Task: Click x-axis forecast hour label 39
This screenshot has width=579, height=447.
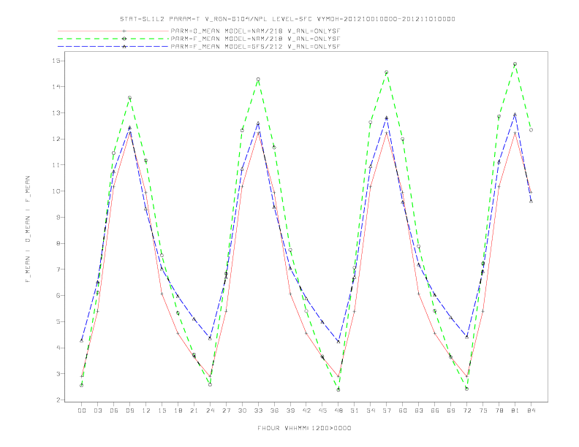Action: pyautogui.click(x=290, y=410)
